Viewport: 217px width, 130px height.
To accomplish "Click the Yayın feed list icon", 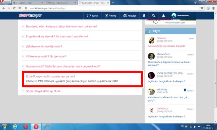I will [149, 31].
